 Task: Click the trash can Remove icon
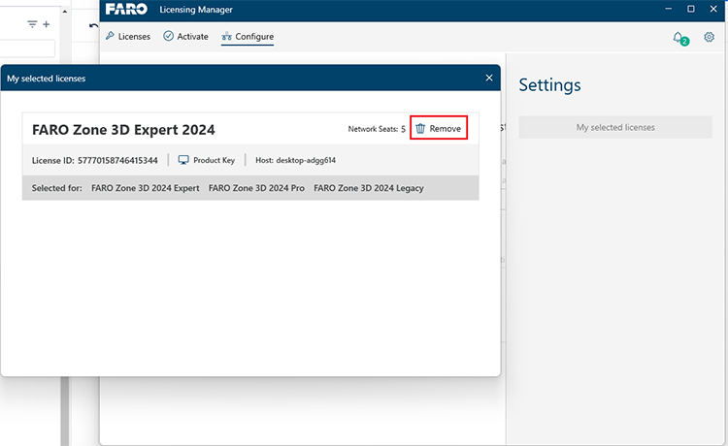click(x=420, y=128)
